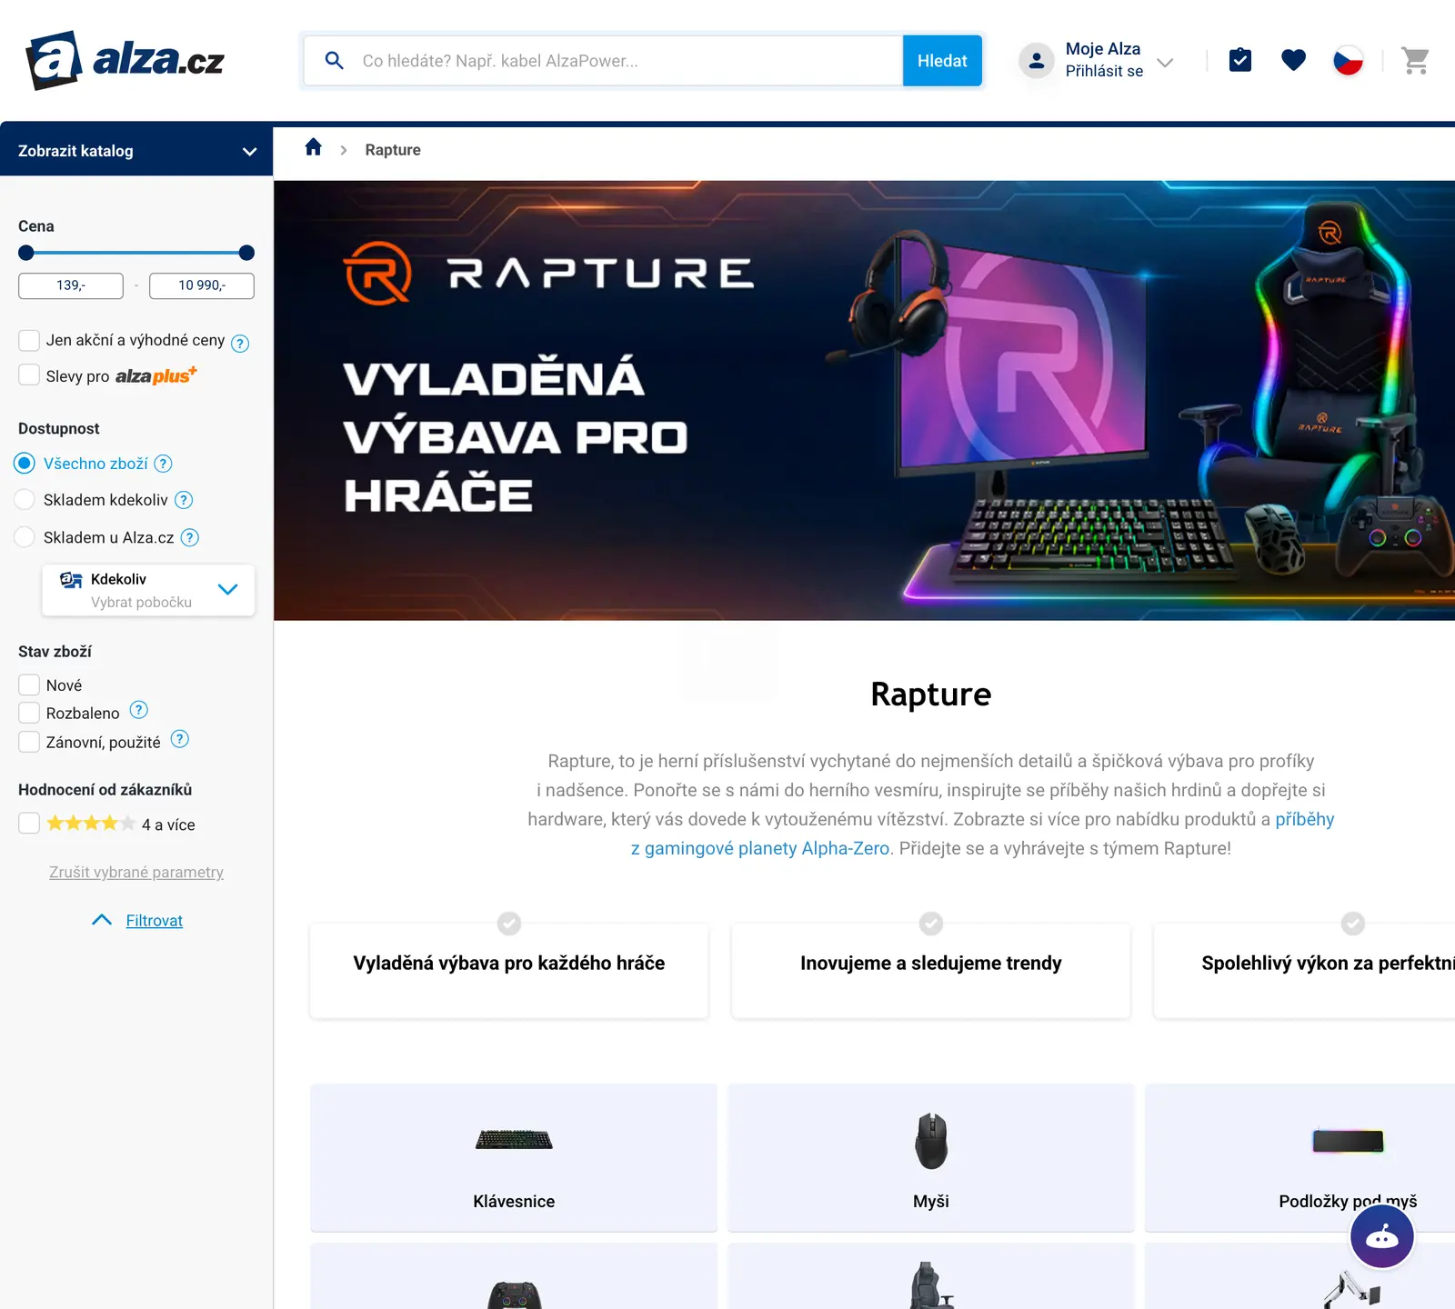Open the chat assistant bubble
Viewport: 1455px width, 1309px height.
1381,1236
